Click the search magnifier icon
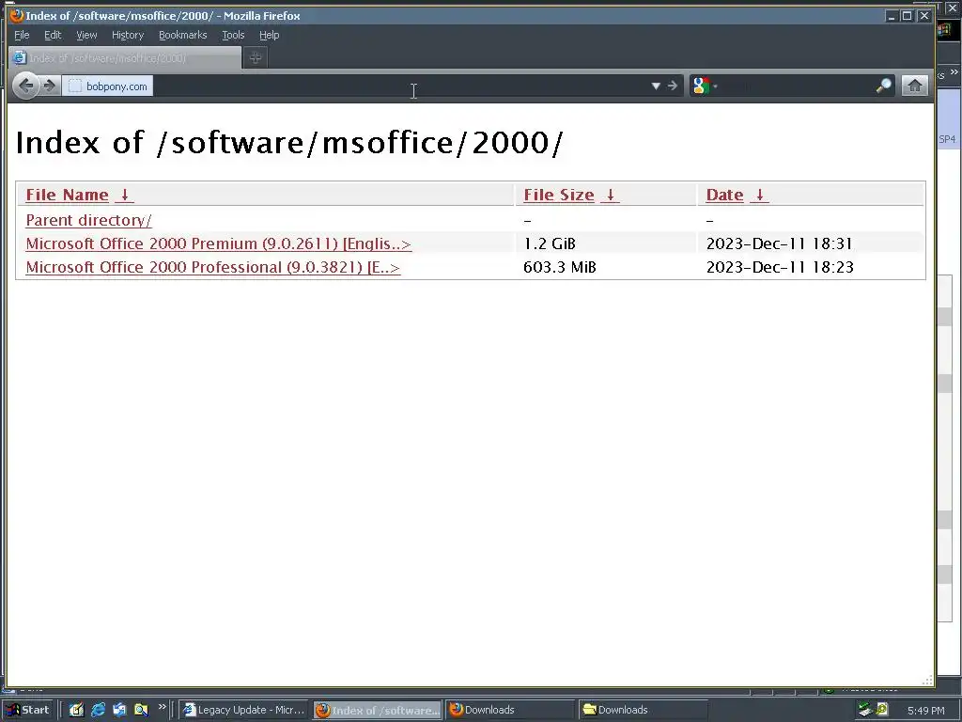Image resolution: width=962 pixels, height=722 pixels. [x=883, y=86]
